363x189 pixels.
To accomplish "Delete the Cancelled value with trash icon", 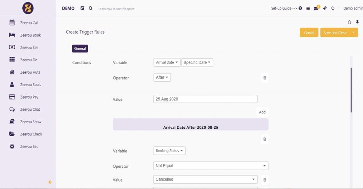I will 264,180.
